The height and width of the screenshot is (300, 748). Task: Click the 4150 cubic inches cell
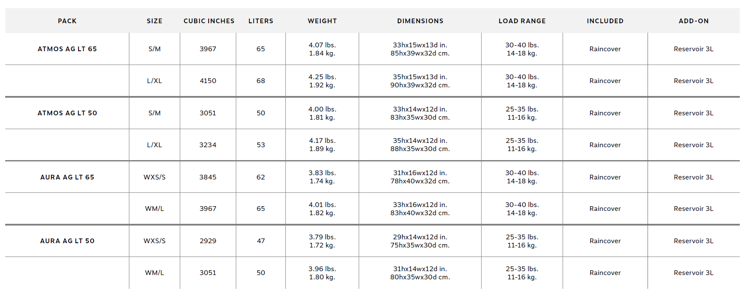pyautogui.click(x=208, y=81)
